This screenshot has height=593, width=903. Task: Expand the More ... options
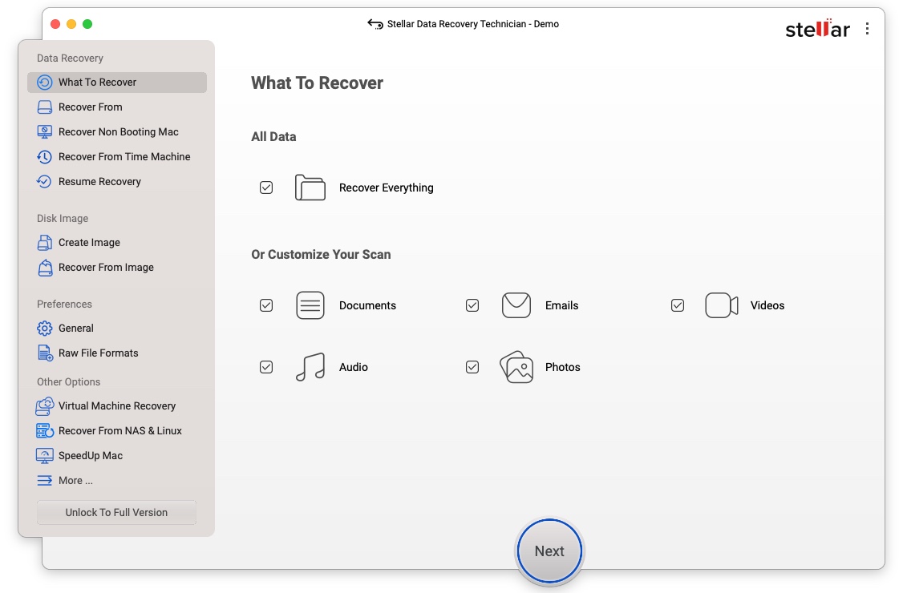75,480
